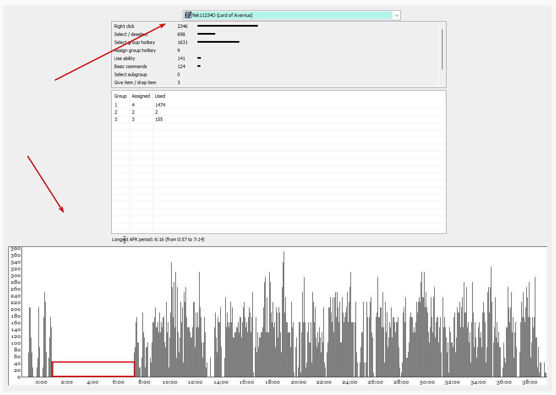Click the used value 155
This screenshot has height=395, width=556.
pyautogui.click(x=159, y=119)
